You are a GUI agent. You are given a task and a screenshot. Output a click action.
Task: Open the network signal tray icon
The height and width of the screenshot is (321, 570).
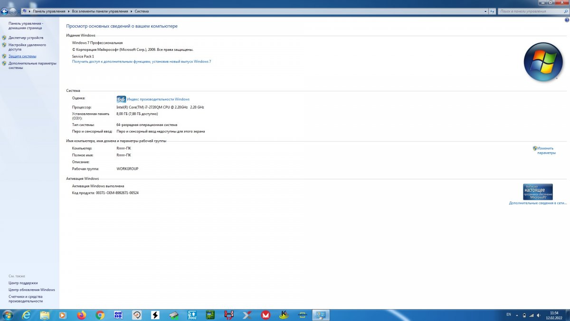click(532, 315)
